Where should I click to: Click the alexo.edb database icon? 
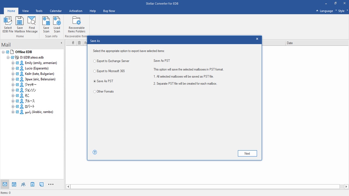click(17, 57)
